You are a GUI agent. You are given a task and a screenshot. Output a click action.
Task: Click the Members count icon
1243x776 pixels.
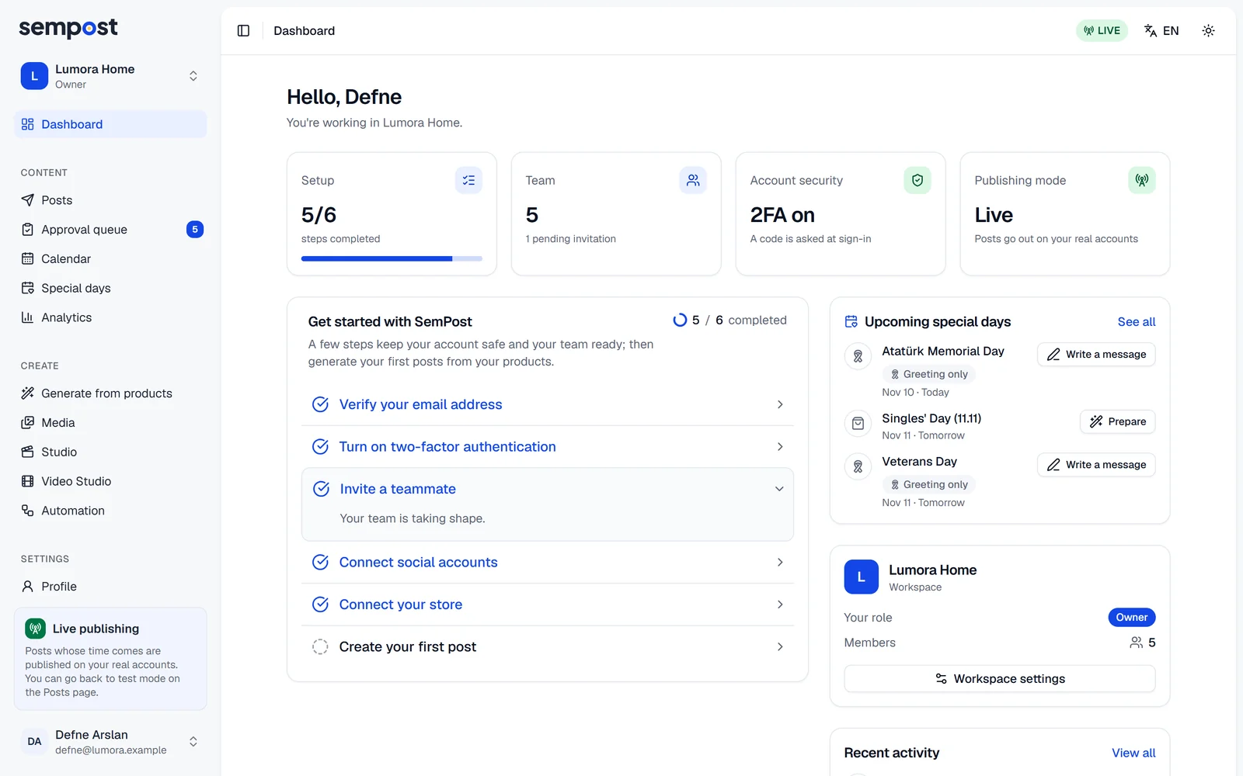(x=1136, y=643)
